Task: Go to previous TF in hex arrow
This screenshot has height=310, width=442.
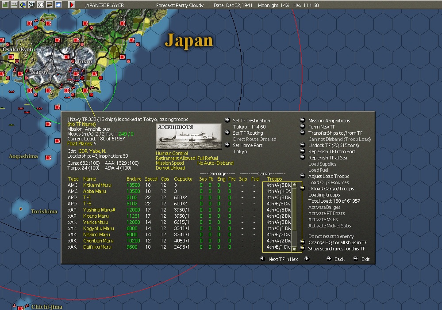Action: 262,258
